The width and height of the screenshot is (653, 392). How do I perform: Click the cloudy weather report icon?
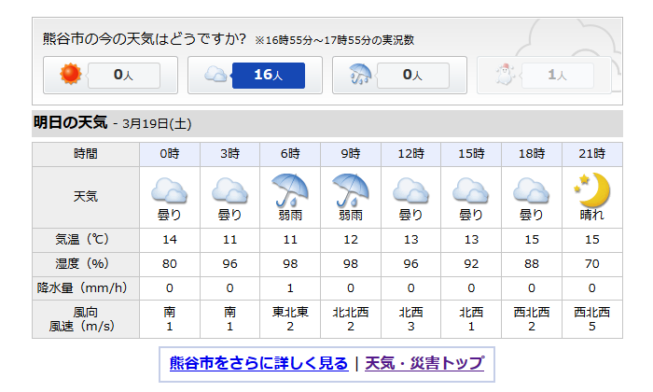pyautogui.click(x=215, y=75)
